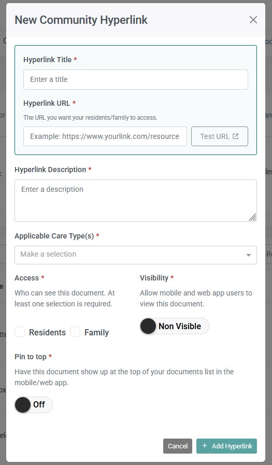Tick the Residents access checkbox
Viewport: 272px width, 465px height.
[20, 332]
